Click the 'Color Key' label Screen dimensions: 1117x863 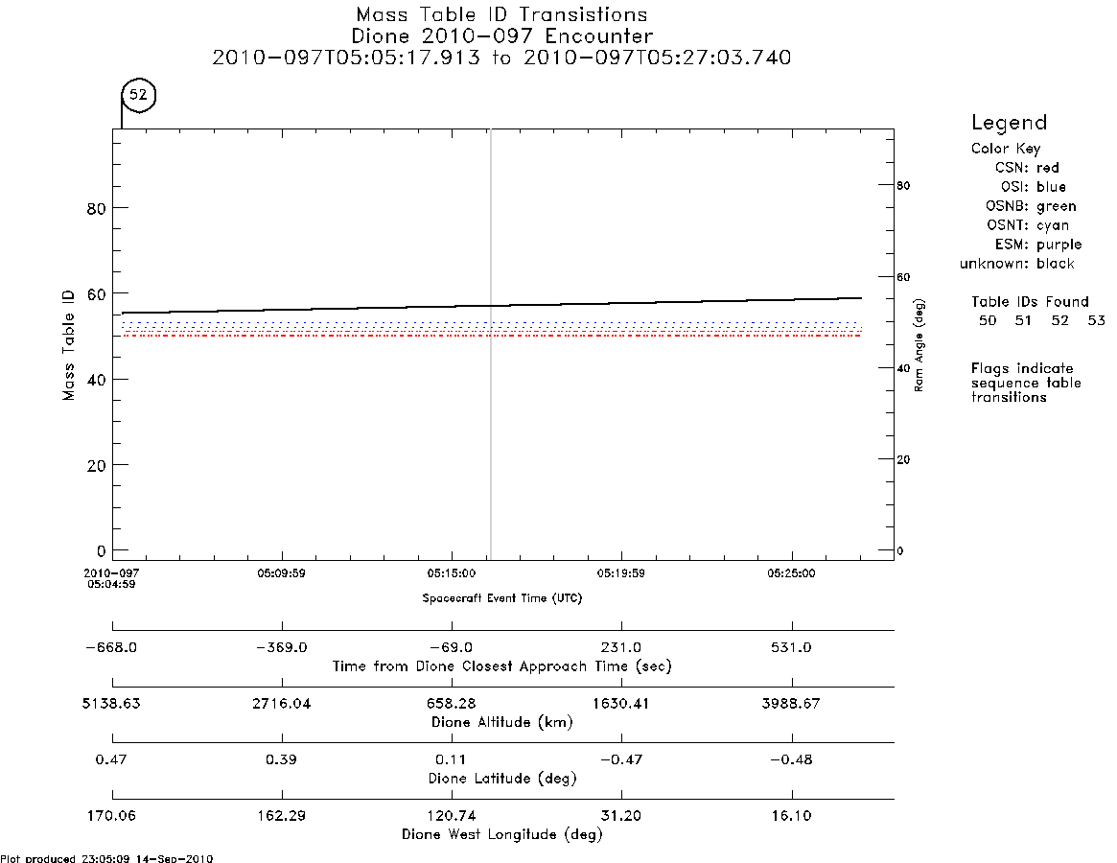pos(1005,149)
